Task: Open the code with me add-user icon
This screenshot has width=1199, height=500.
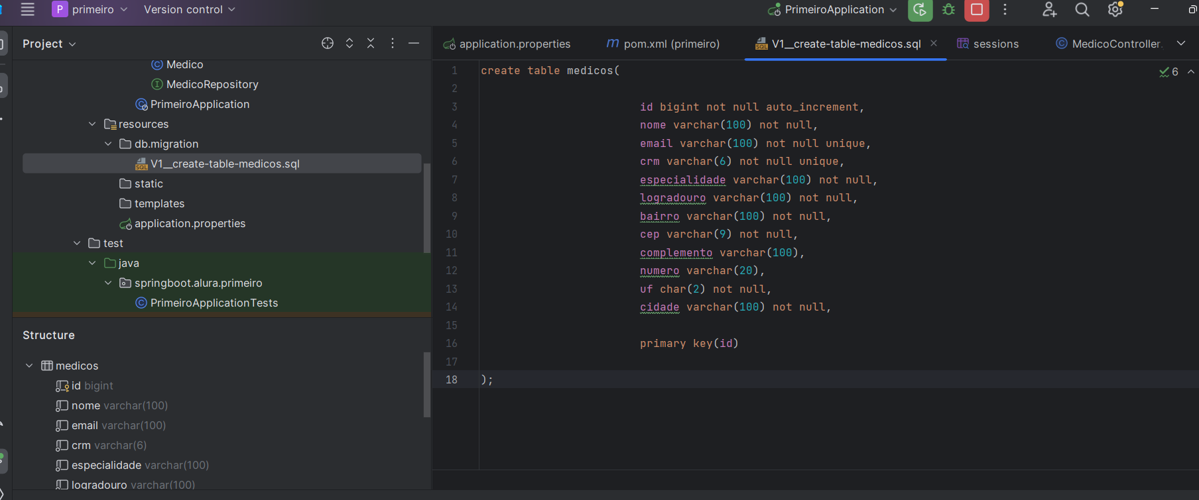Action: [1049, 9]
